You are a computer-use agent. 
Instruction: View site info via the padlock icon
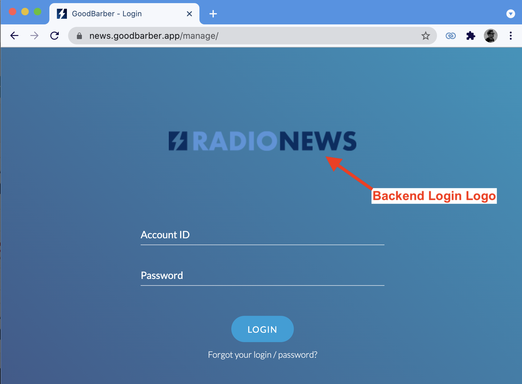(x=79, y=36)
